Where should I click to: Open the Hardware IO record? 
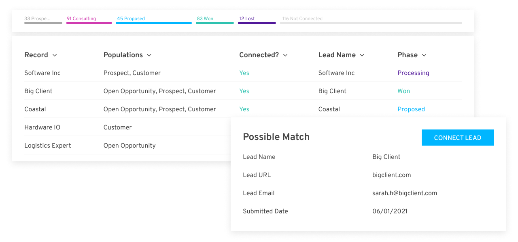(42, 127)
